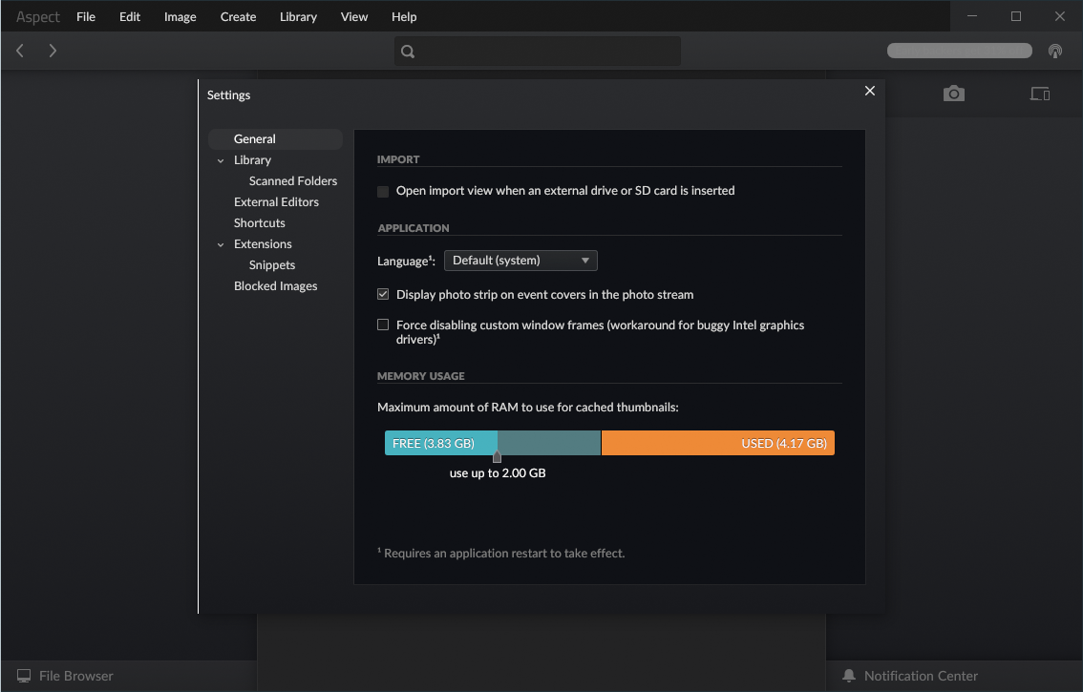
Task: Close the Settings dialog
Action: click(869, 91)
